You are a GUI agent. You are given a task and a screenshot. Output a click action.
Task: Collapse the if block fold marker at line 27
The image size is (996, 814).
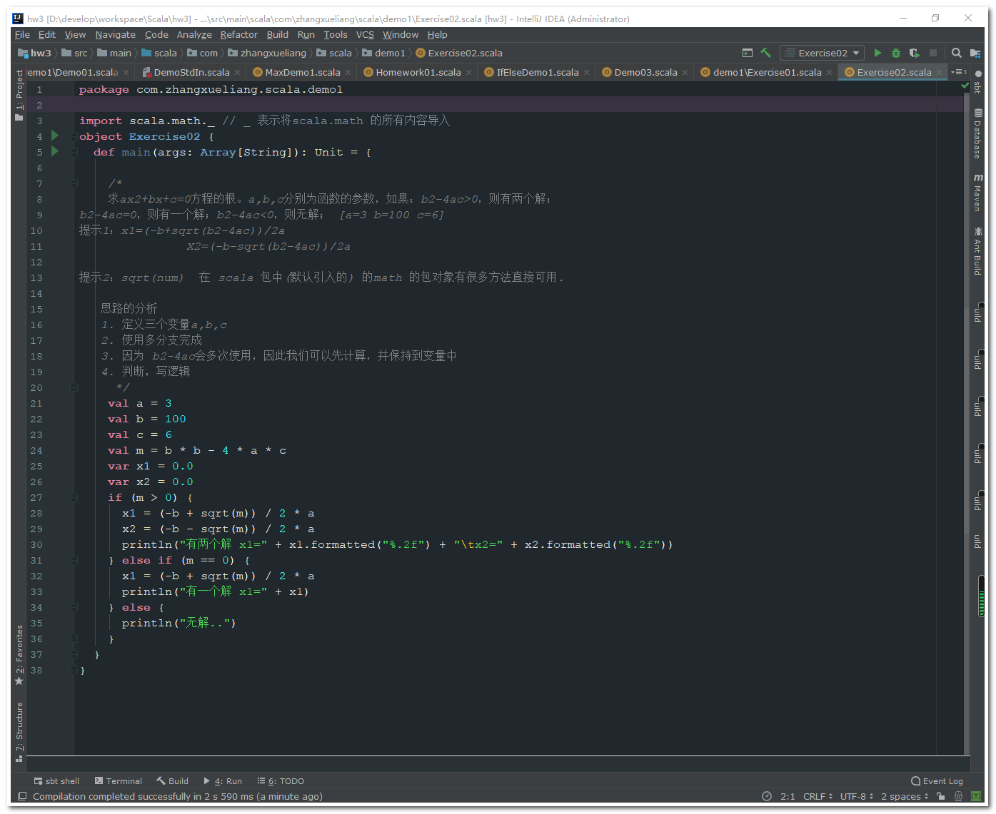[74, 497]
